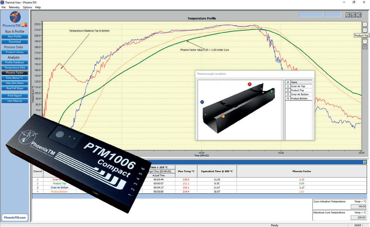Select Oven Air Top row in Thermocouple Locations

point(299,86)
